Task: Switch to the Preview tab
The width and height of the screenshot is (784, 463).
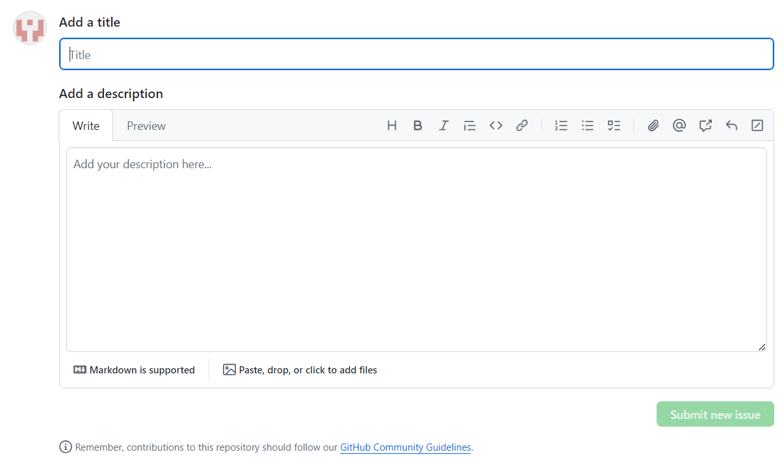Action: 146,125
